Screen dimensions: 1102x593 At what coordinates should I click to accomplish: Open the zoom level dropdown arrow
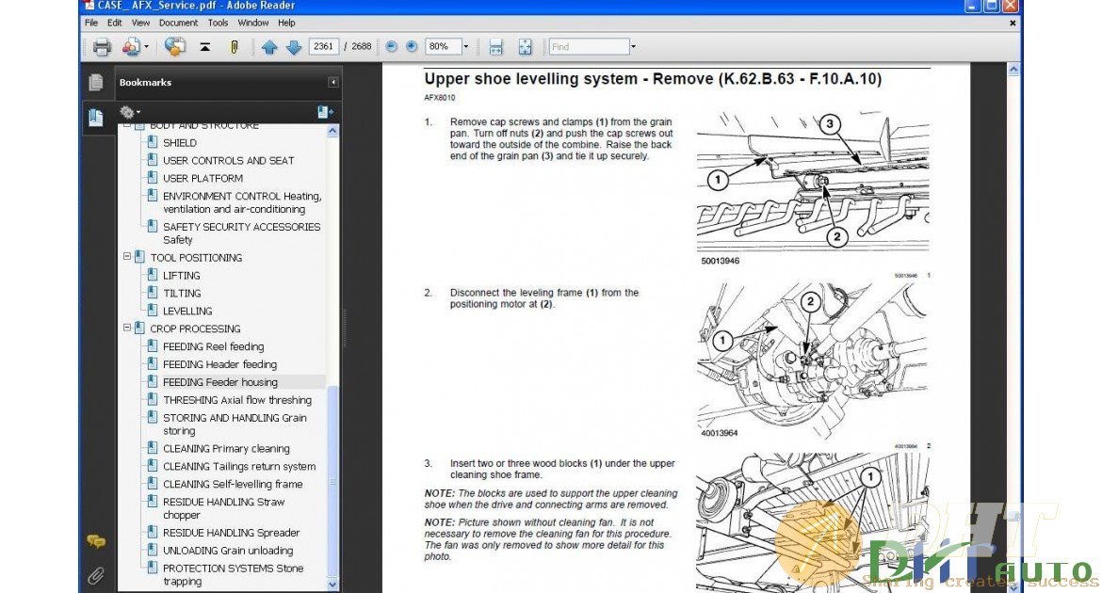point(465,46)
